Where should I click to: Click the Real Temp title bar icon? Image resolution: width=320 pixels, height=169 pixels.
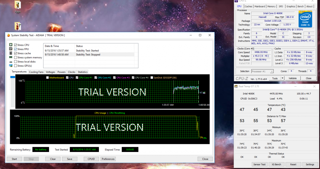(236, 86)
